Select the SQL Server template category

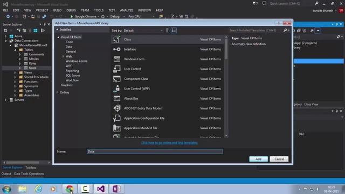[73, 75]
